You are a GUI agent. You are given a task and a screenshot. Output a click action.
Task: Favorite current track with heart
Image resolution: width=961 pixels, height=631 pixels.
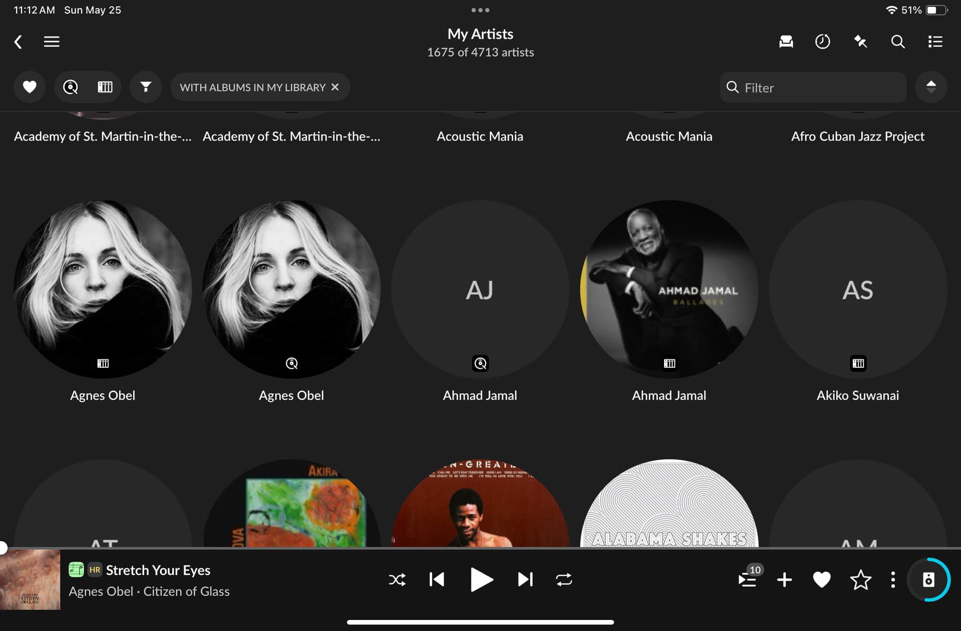click(821, 579)
